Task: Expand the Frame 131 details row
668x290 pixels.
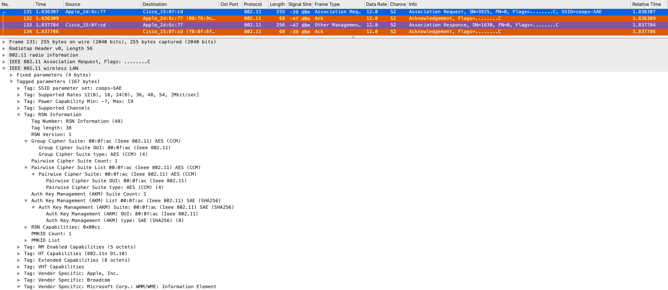Action: pyautogui.click(x=4, y=42)
